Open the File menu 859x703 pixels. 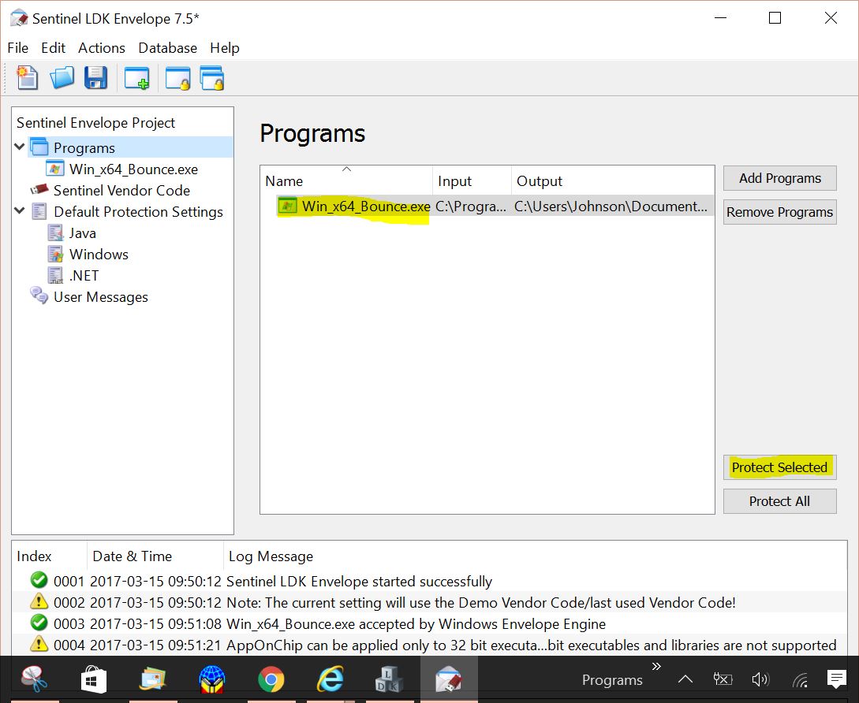18,48
